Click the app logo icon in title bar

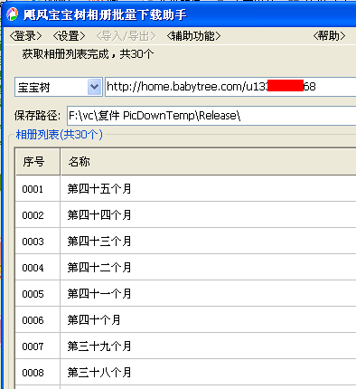click(x=13, y=14)
